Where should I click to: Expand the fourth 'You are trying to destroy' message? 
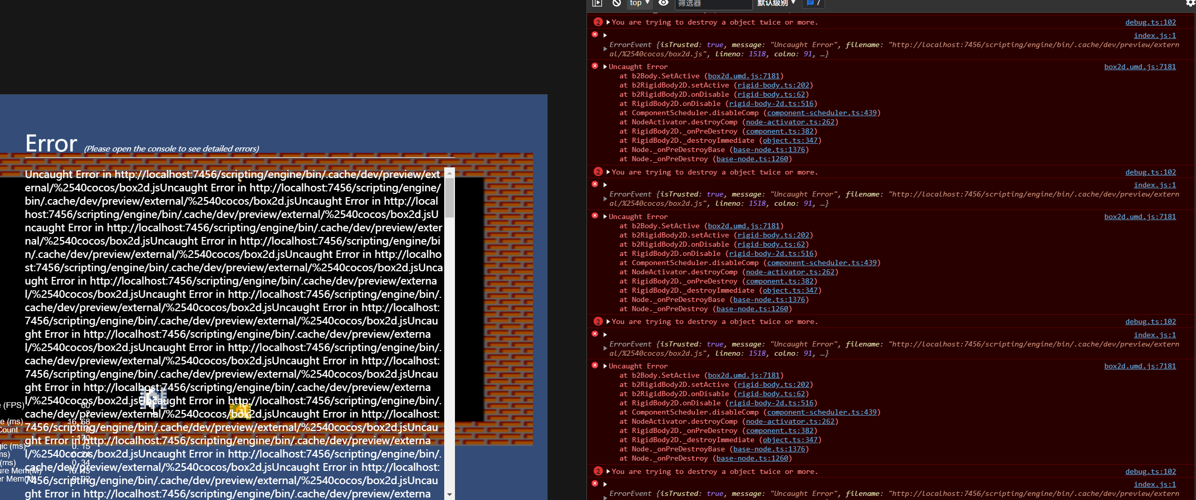pyautogui.click(x=608, y=472)
